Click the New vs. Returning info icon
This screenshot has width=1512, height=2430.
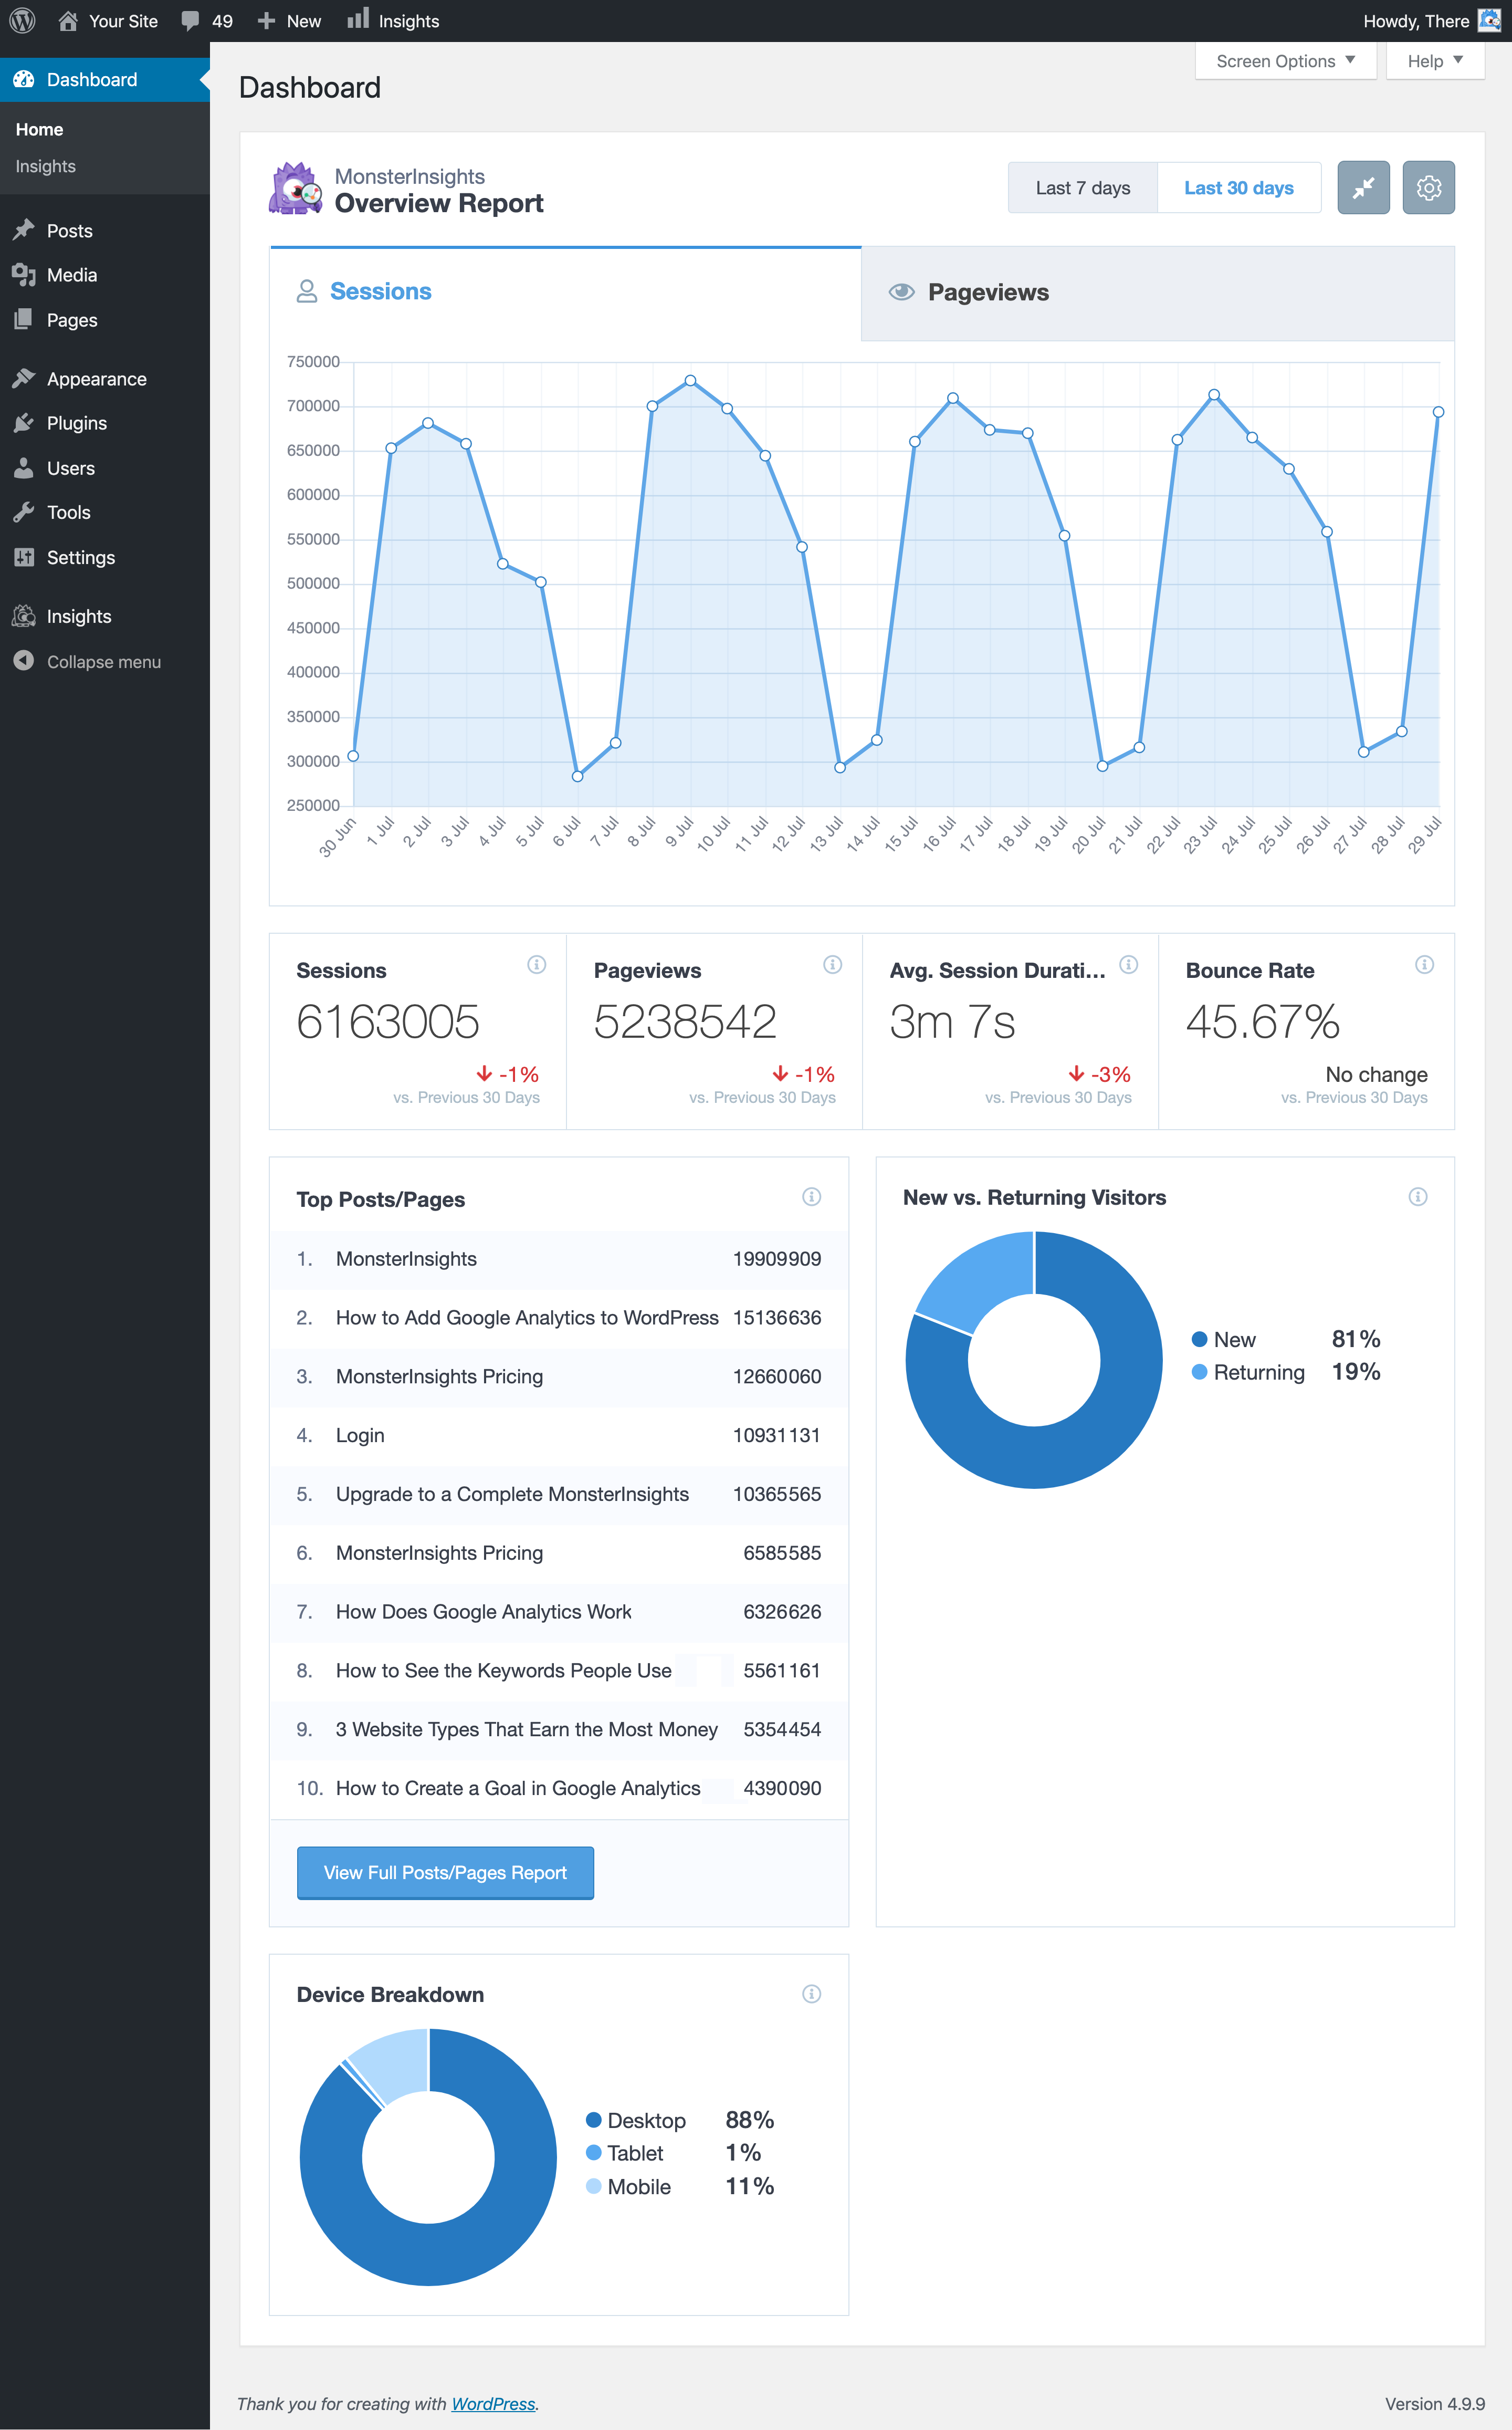point(1417,1196)
